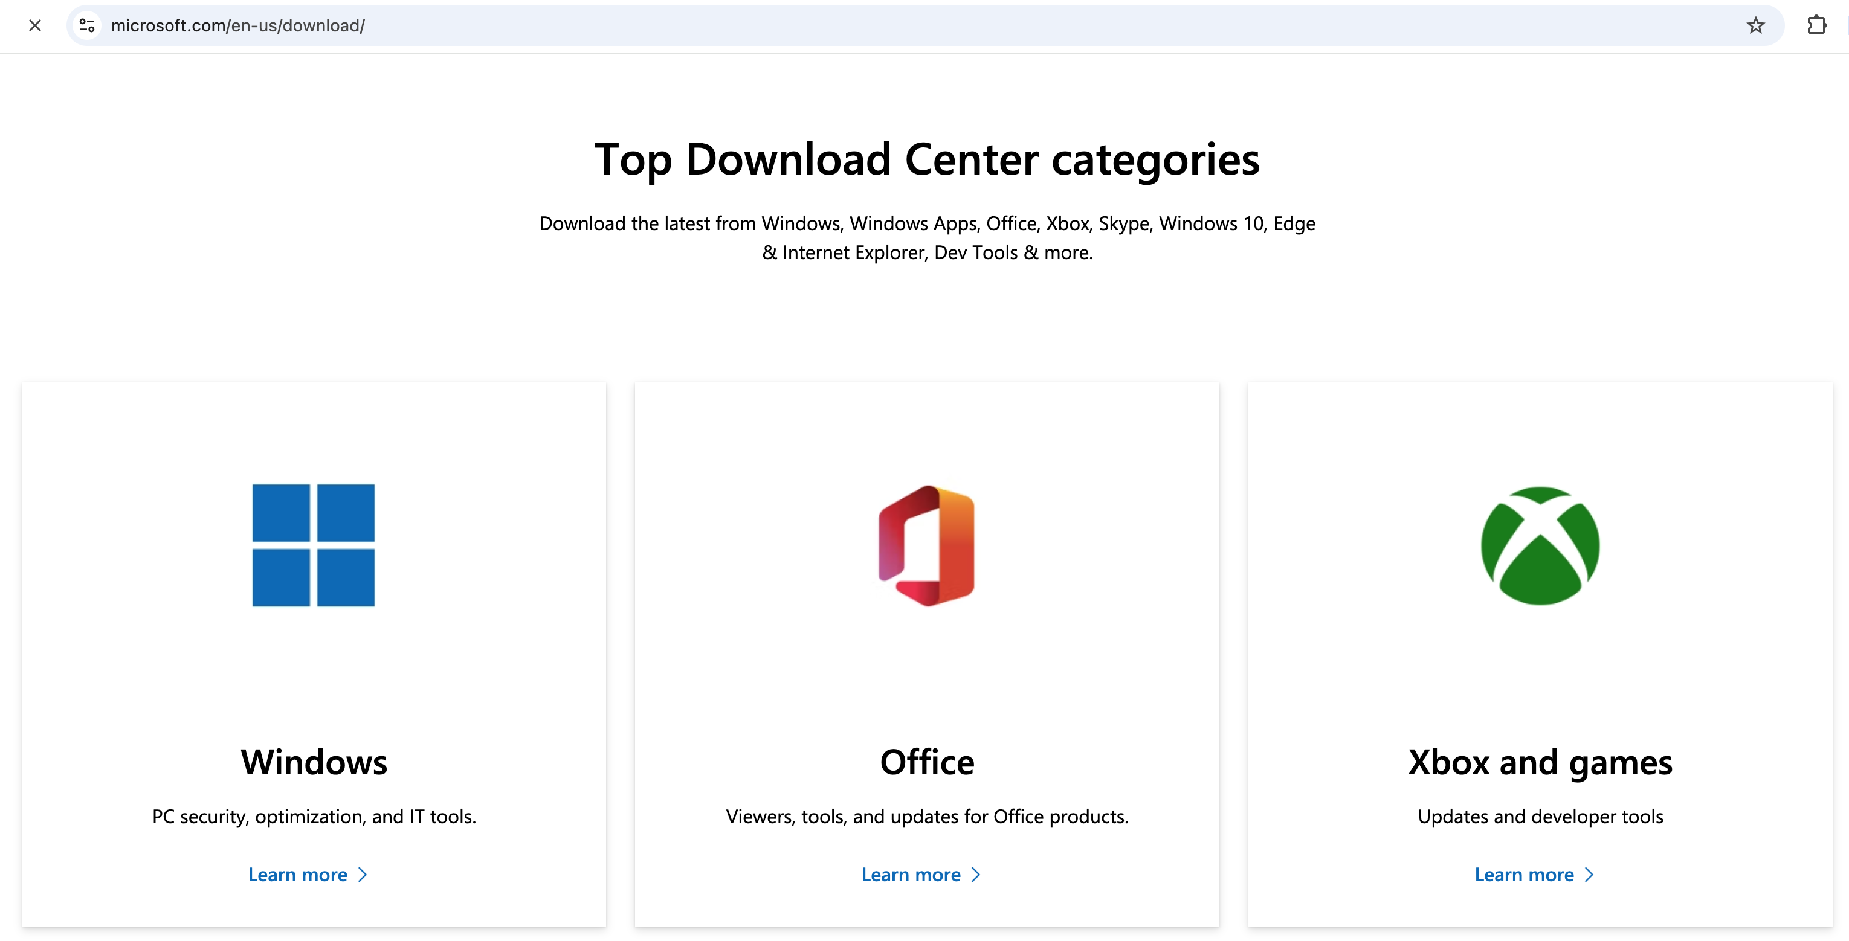Click the address bar URL field
This screenshot has height=941, width=1849.
[x=924, y=26]
